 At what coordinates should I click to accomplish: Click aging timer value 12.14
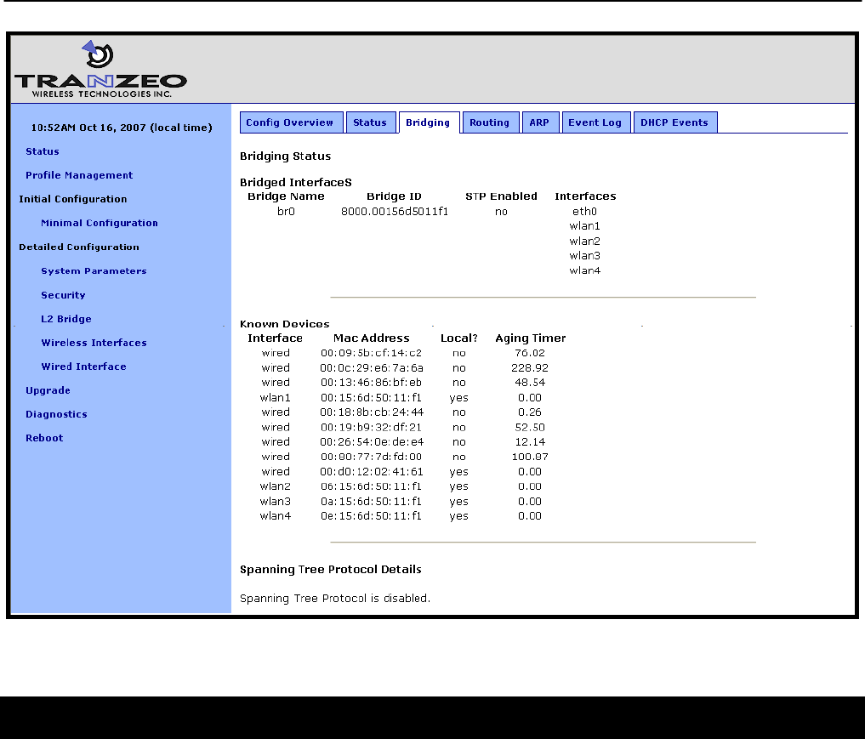[530, 442]
